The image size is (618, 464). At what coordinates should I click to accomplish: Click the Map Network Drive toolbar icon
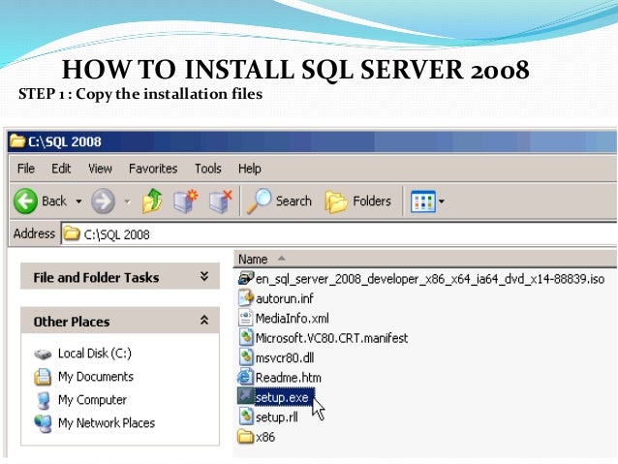tap(186, 201)
